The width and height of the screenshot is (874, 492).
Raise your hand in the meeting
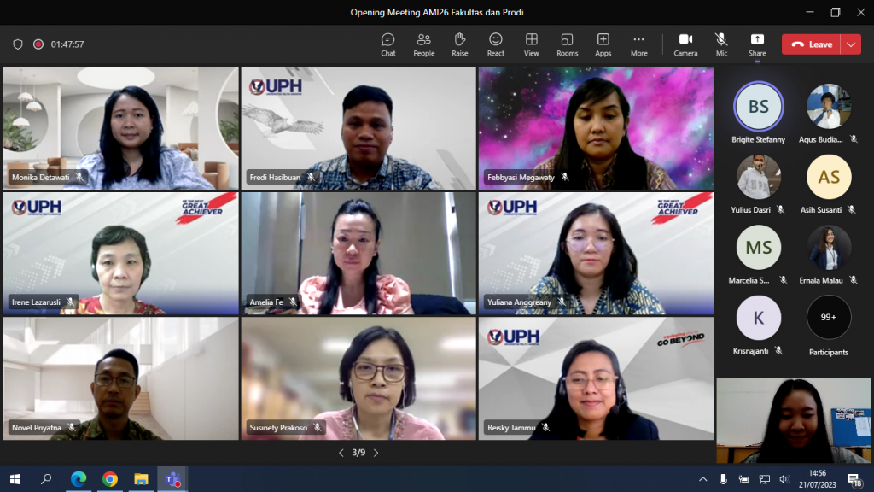click(x=460, y=44)
